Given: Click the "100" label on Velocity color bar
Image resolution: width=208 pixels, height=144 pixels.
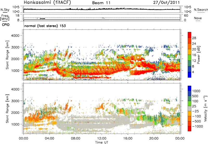Looking at the screenshot, I should pyautogui.click(x=195, y=101).
